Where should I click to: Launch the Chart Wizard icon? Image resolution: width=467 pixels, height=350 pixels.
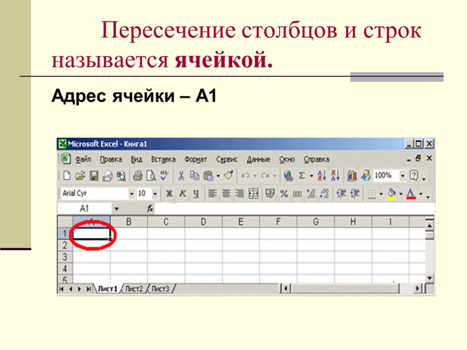pyautogui.click(x=352, y=175)
